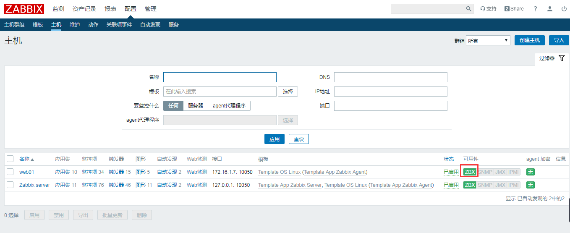
Task: Check the Zabbix server row checkbox
Action: [10, 185]
